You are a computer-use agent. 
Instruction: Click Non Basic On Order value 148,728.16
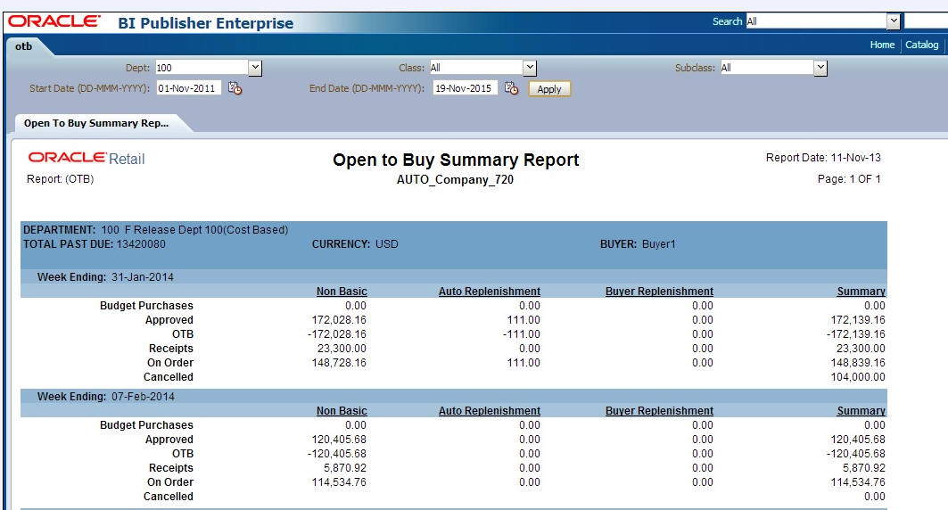(339, 363)
